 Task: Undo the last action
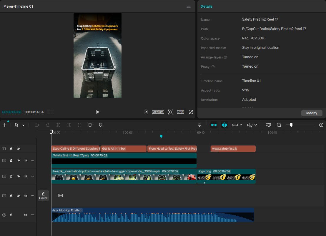coord(37,125)
